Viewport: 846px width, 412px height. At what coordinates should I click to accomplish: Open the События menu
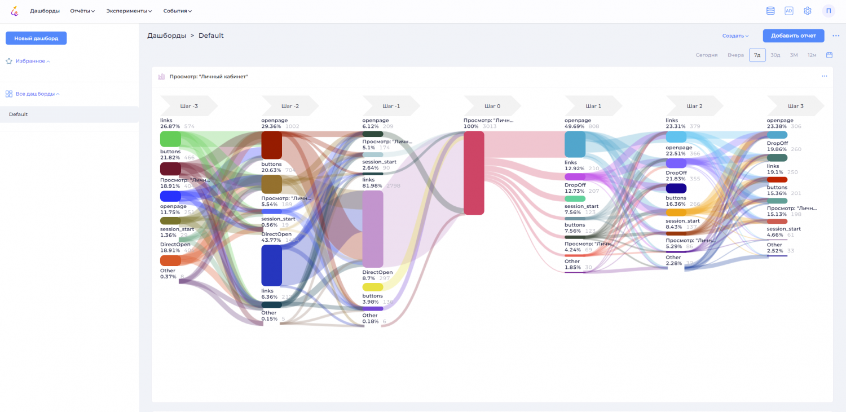[178, 11]
